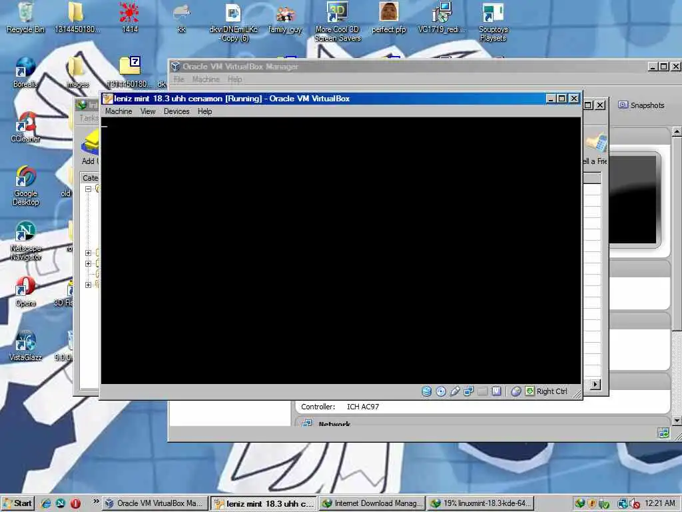Click Snapshots button in VirtualBox Manager

coord(641,105)
